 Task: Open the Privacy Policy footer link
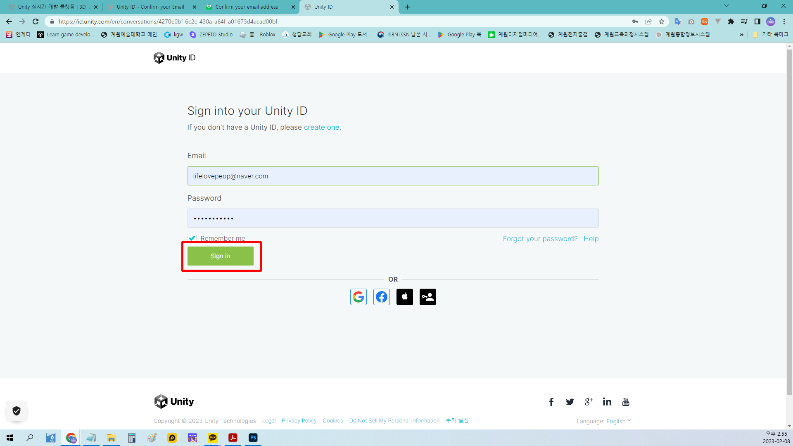(x=299, y=421)
